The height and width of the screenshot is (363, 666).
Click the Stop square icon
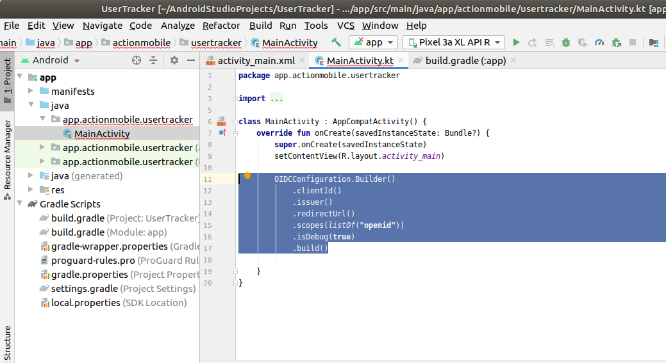(633, 42)
